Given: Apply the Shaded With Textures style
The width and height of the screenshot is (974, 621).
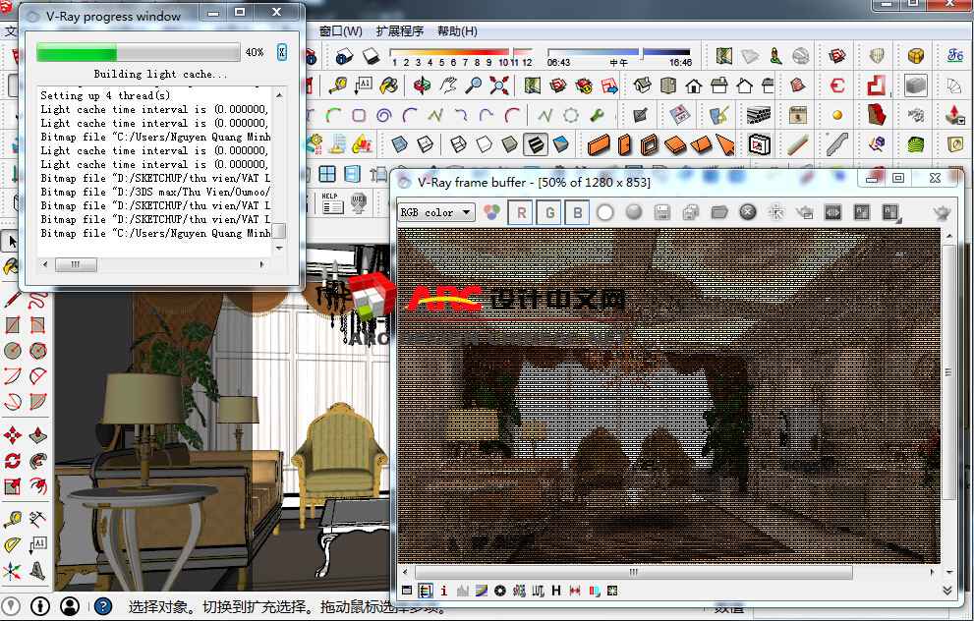Looking at the screenshot, I should click(x=535, y=144).
